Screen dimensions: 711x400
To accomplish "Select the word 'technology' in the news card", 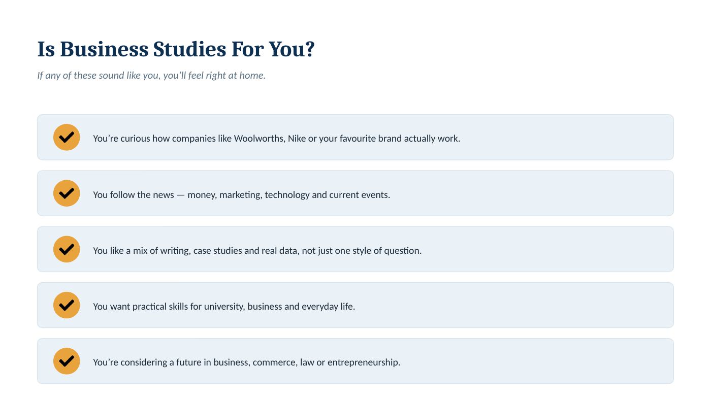I will pos(287,194).
